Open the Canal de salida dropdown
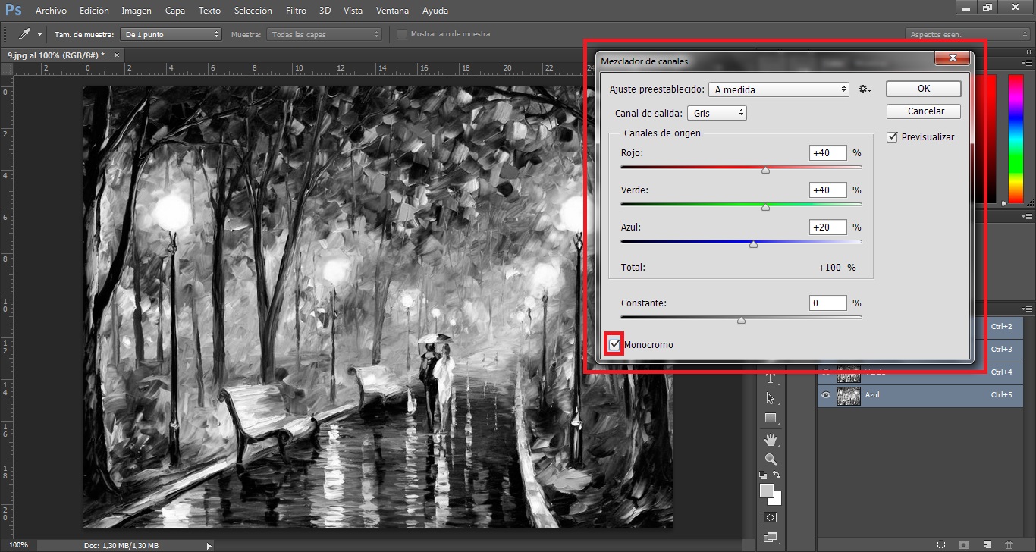1036x552 pixels. pyautogui.click(x=717, y=113)
